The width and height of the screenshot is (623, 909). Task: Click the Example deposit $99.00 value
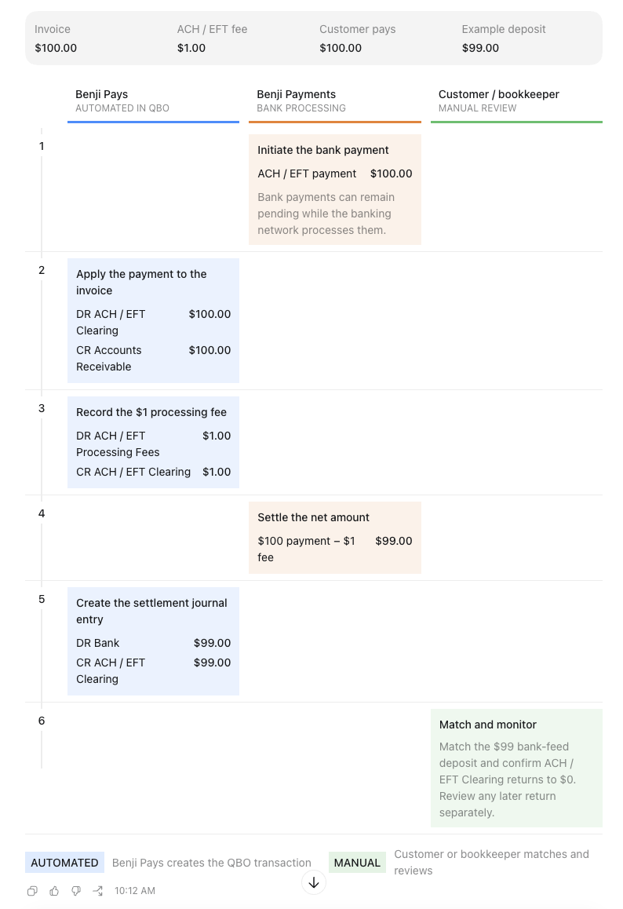(x=480, y=48)
